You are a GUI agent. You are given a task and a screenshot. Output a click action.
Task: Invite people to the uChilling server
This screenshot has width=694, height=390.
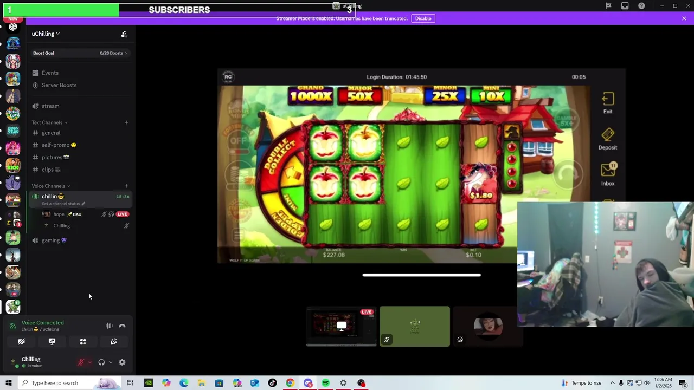(124, 34)
